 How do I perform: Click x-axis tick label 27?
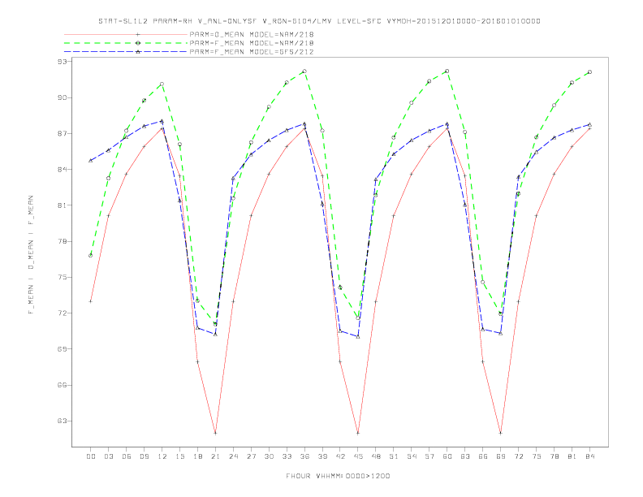point(251,456)
